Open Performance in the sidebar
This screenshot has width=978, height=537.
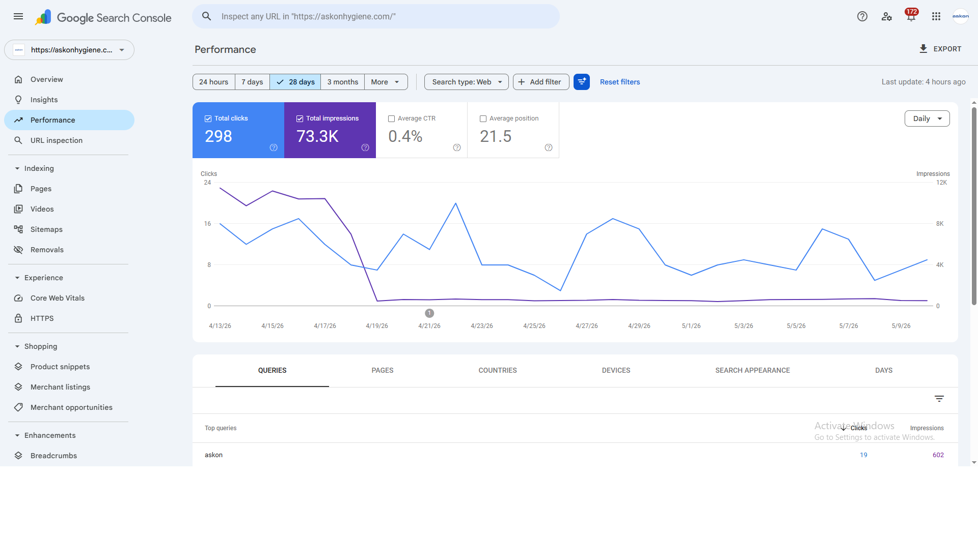[x=69, y=120]
